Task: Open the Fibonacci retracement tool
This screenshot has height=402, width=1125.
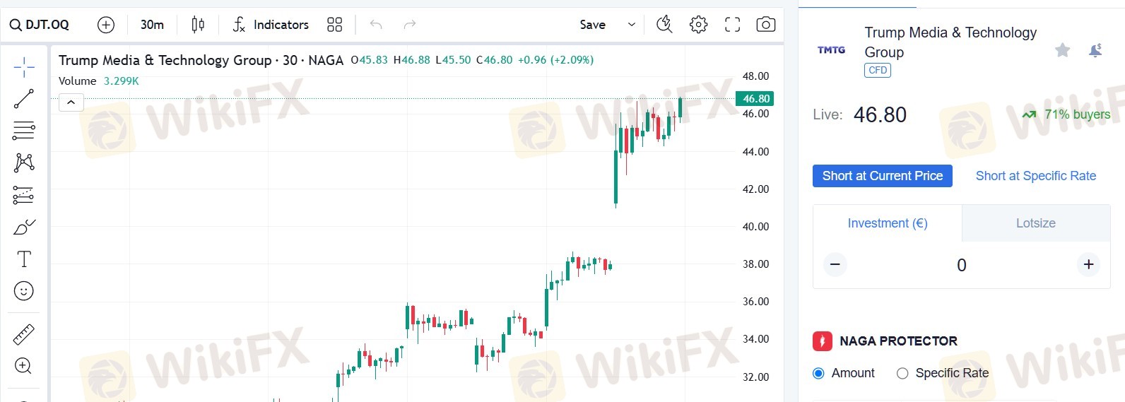Action: point(24,131)
